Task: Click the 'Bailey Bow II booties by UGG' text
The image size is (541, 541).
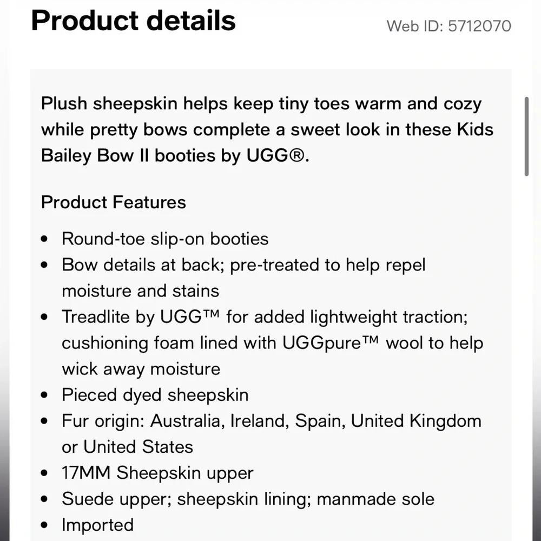Action: point(175,155)
